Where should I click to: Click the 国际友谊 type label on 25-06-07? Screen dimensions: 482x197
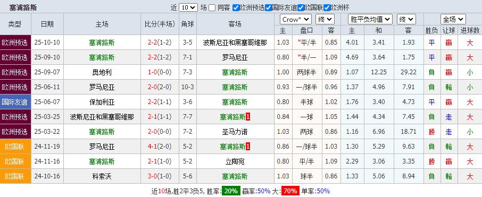[x=15, y=102]
